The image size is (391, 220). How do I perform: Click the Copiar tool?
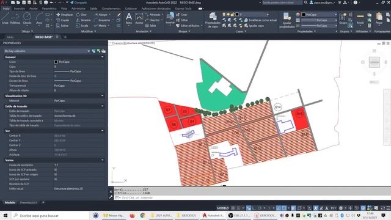[x=63, y=20]
